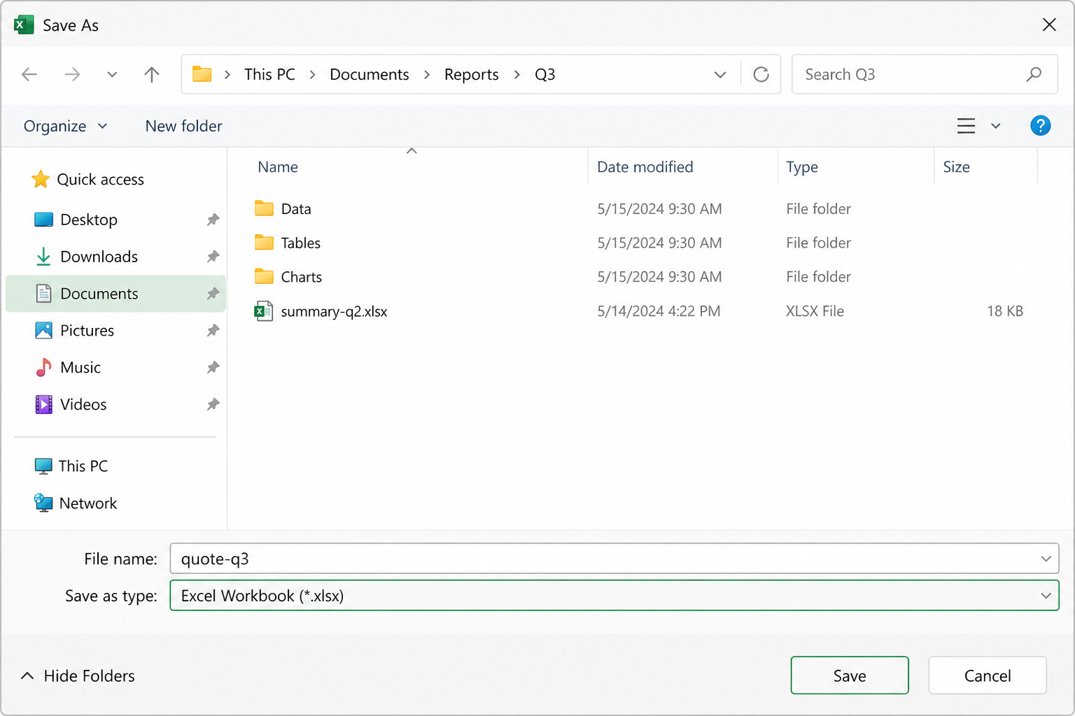Open Documents in the sidebar

(x=115, y=294)
